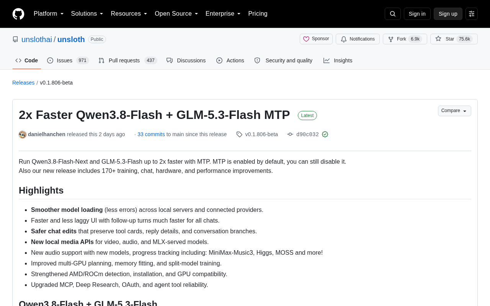Click the verified signature checkmark icon

(325, 134)
